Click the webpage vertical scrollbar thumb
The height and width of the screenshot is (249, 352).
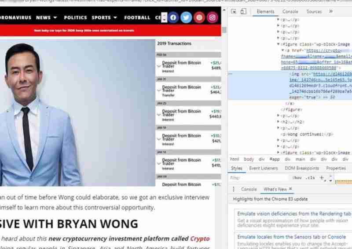tap(224, 30)
